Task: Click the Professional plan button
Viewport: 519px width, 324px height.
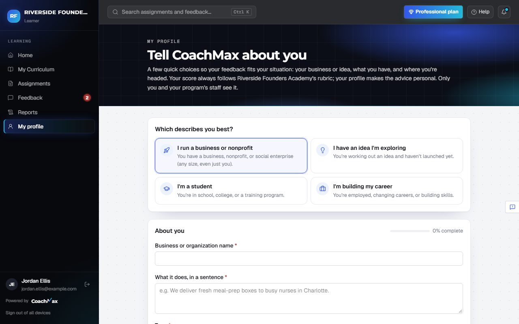Action: pos(433,12)
